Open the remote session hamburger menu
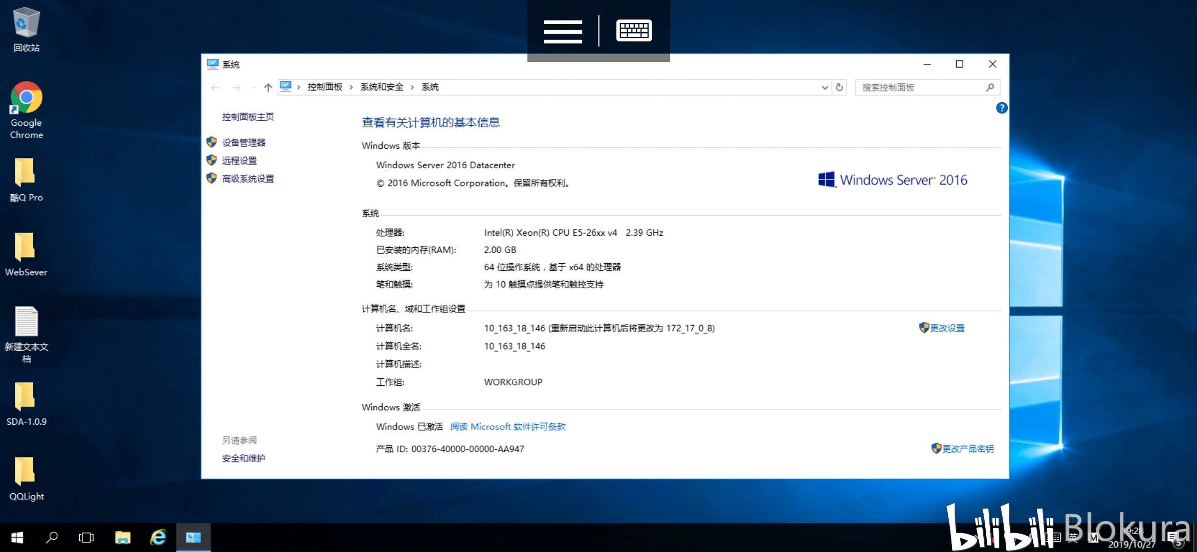The height and width of the screenshot is (552, 1197). (x=563, y=31)
